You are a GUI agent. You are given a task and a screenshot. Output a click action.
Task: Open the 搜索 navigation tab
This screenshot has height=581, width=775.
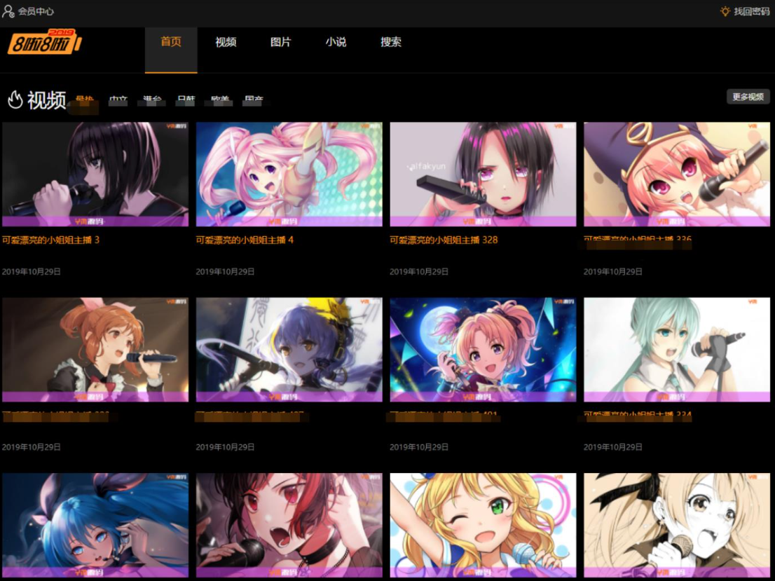click(x=391, y=42)
